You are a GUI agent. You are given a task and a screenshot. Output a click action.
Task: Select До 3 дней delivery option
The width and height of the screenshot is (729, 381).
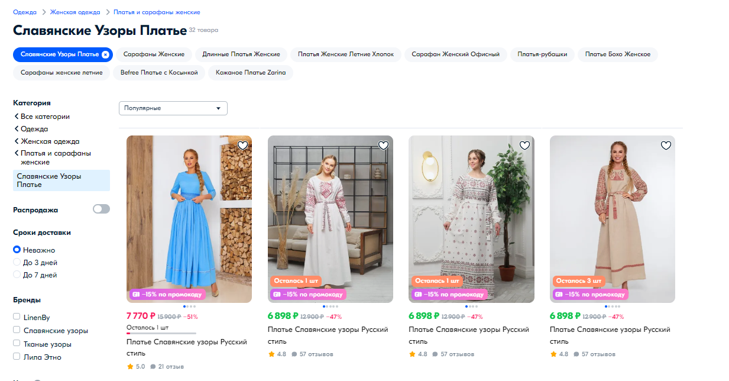pyautogui.click(x=17, y=262)
